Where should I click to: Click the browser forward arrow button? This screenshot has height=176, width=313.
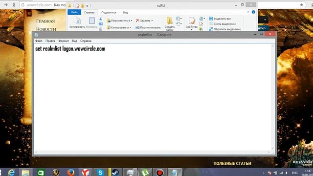tap(6, 5)
